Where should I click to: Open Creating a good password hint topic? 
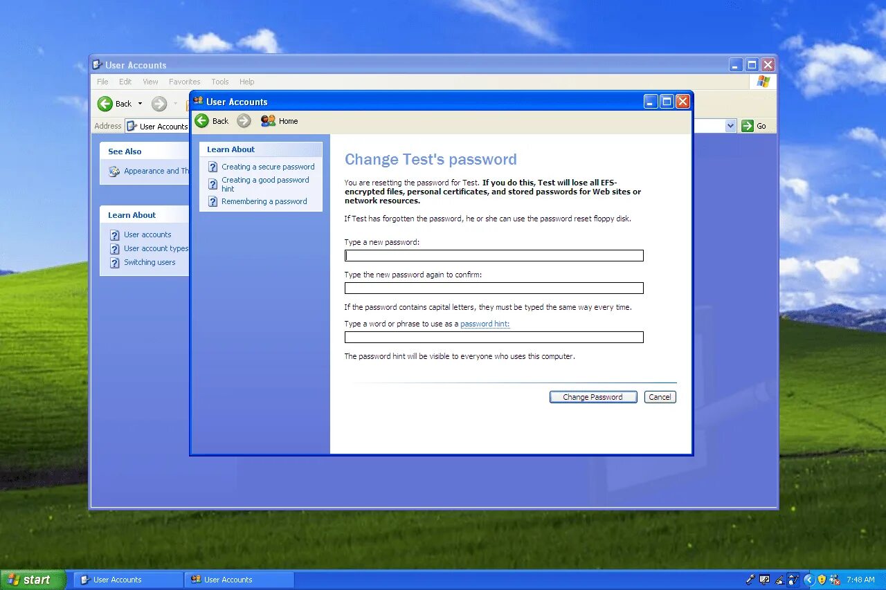(265, 184)
